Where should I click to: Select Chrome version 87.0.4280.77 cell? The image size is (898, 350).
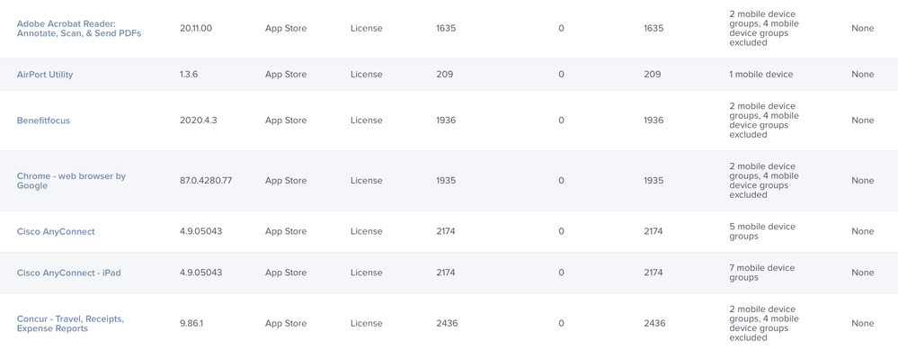(206, 181)
